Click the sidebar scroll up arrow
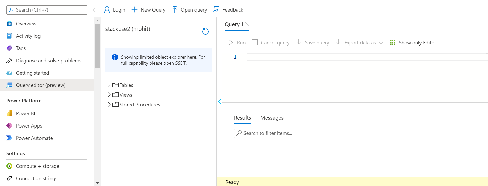488x186 pixels. (97, 20)
